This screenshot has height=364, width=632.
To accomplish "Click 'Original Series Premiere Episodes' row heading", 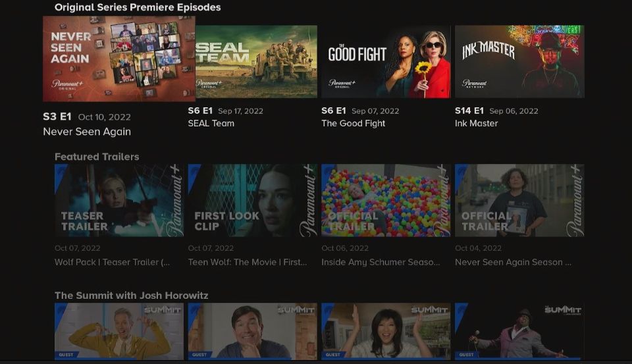I will click(138, 7).
